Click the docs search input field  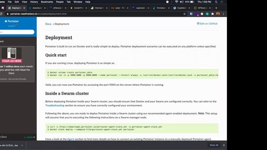click(17, 32)
